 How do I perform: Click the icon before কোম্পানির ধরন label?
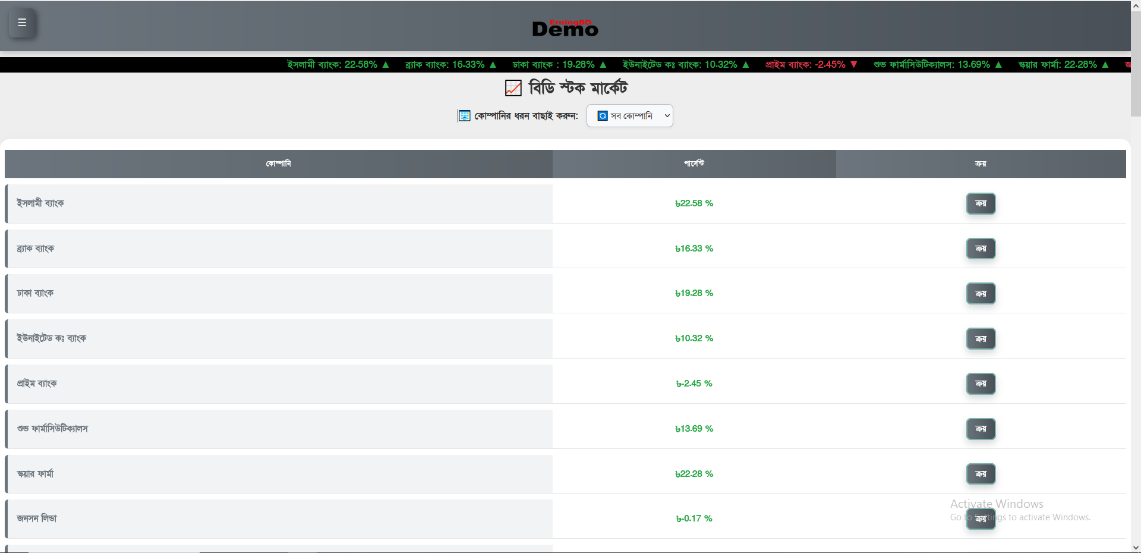tap(464, 116)
